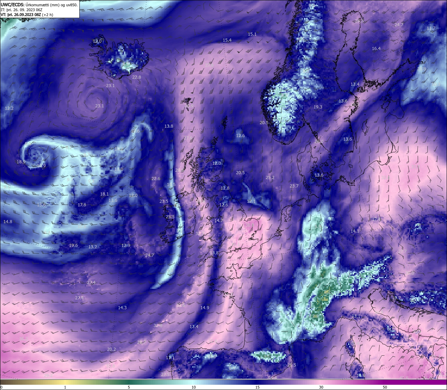Click the 16.4 value on the map
This screenshot has width=447, height=390.
coord(376,49)
